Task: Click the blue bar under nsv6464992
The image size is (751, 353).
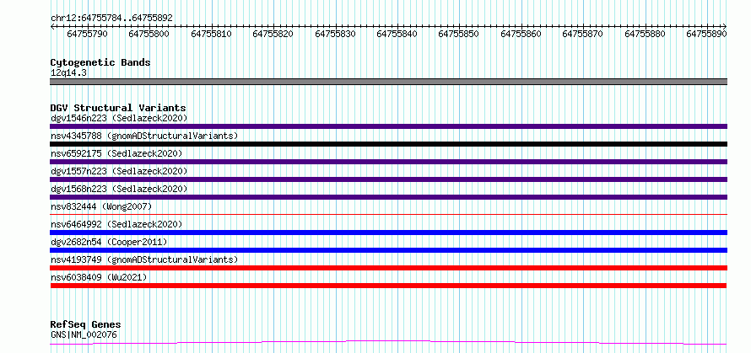Action: (389, 233)
